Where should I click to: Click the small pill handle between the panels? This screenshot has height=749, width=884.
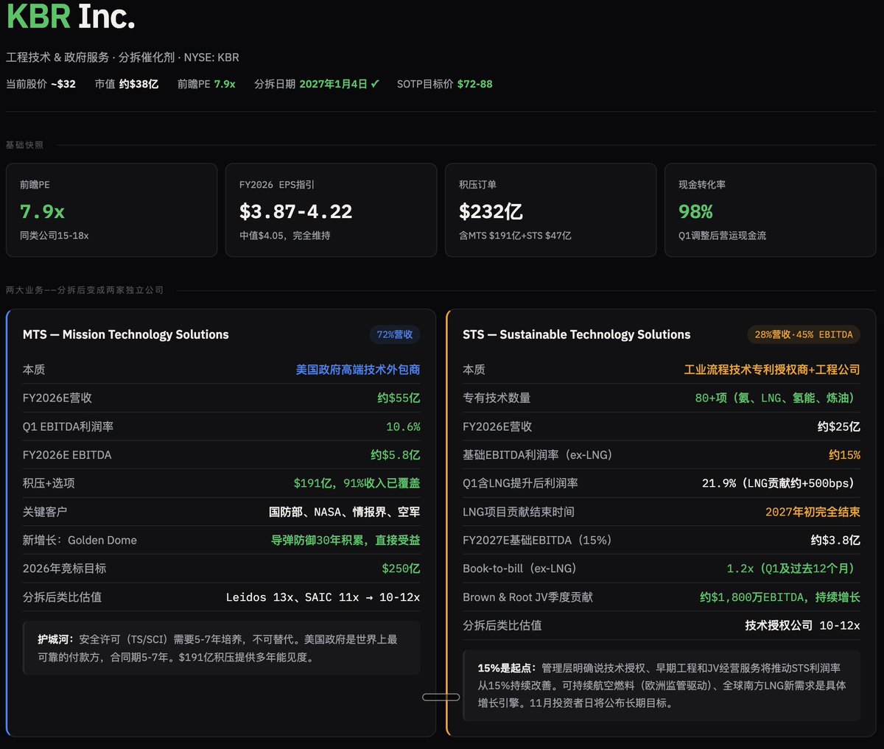(x=441, y=697)
